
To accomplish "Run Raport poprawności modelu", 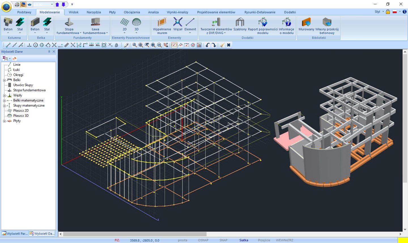I will click(263, 26).
